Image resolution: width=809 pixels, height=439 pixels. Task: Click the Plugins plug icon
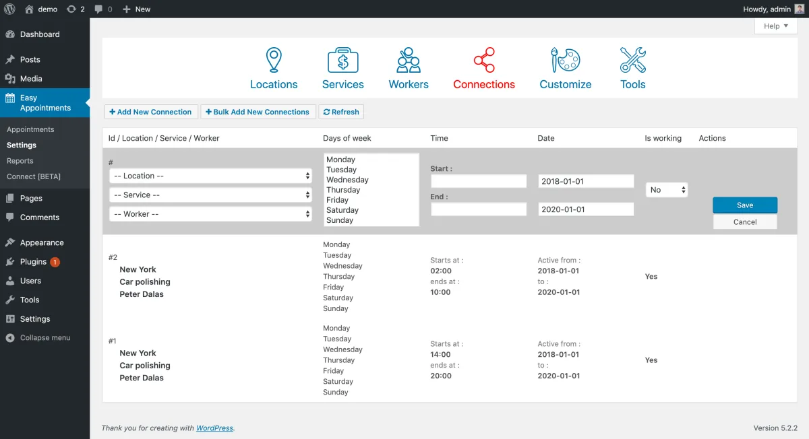click(x=10, y=262)
